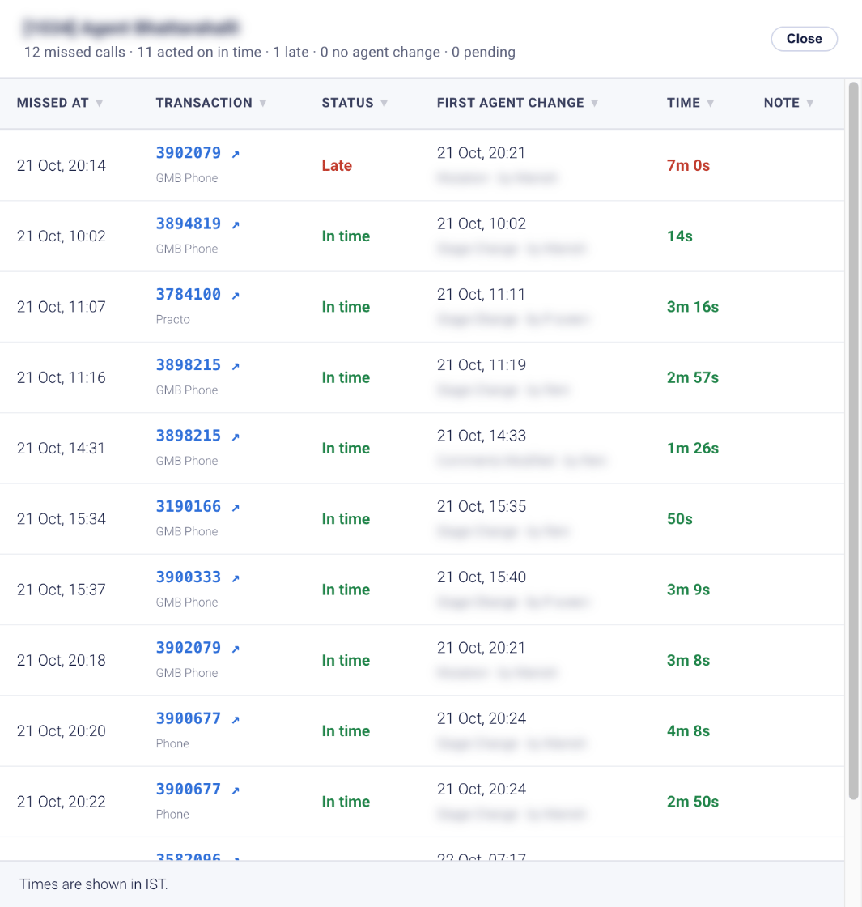Screen dimensions: 862x907
Task: Open transaction 3900677 missed at 20:20
Action: point(189,718)
